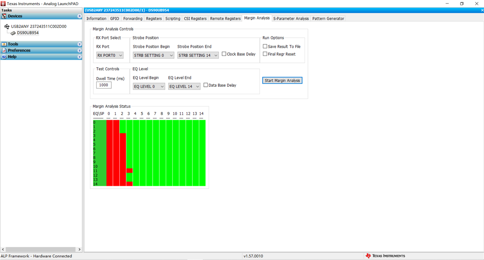The height and width of the screenshot is (260, 484).
Task: Click the USB icon beside USB2ANY device
Action: tap(7, 27)
